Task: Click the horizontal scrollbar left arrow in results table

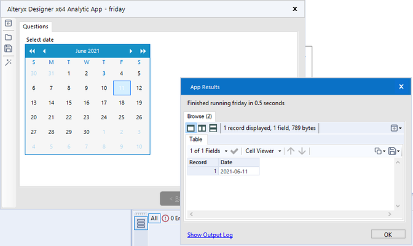Action: click(x=192, y=215)
